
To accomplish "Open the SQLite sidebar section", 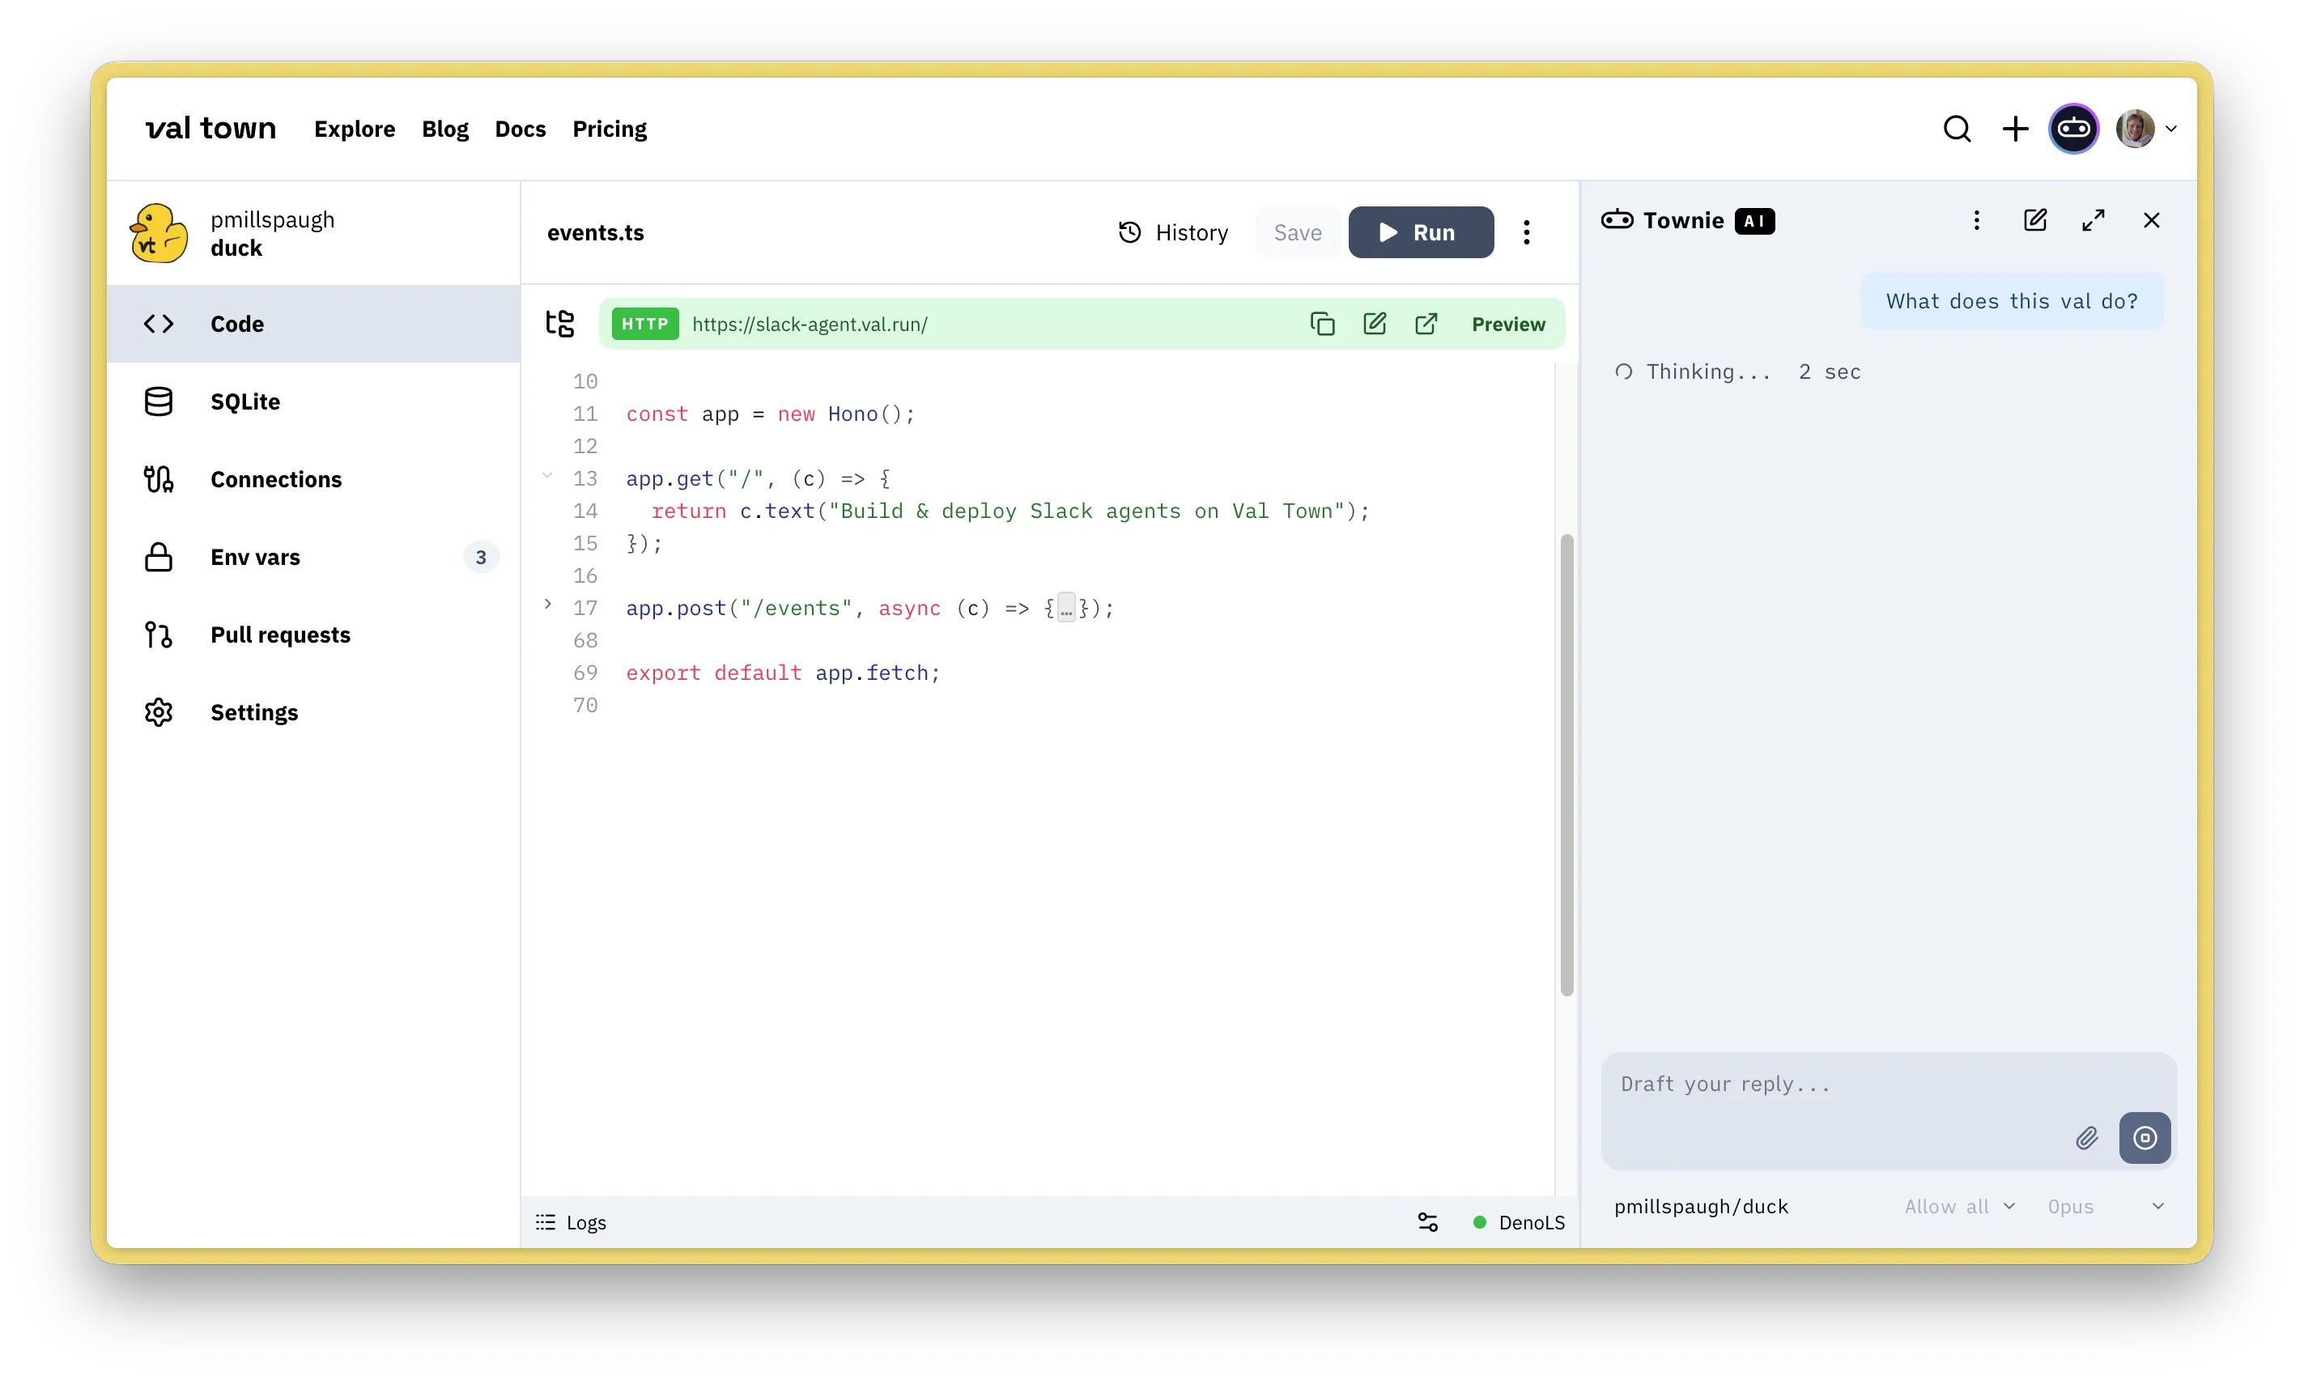I will (x=313, y=401).
